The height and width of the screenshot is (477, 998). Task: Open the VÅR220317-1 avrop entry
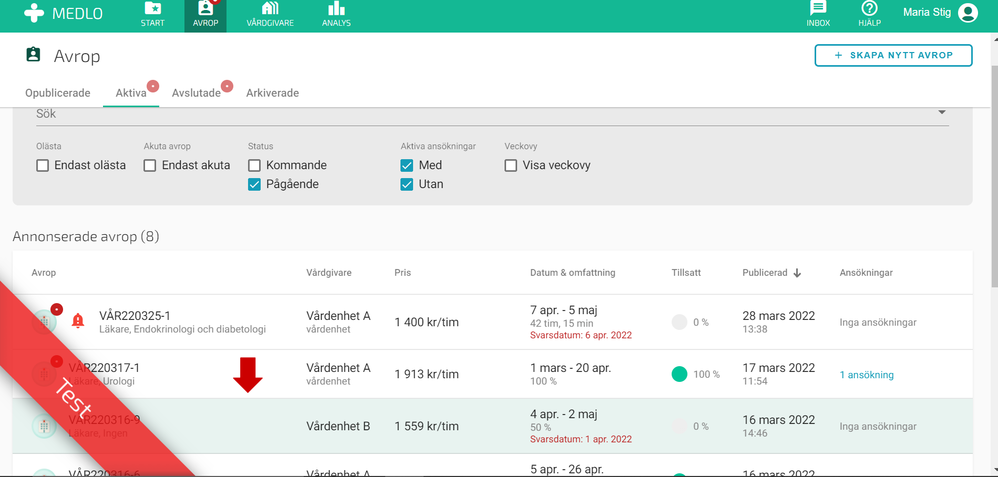(104, 368)
